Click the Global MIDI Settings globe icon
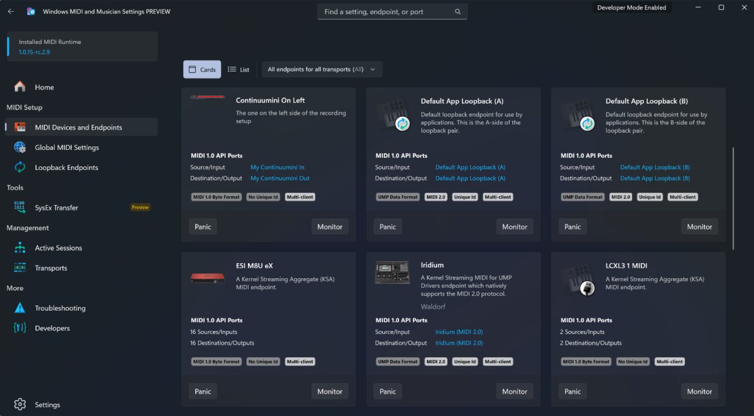 coord(20,147)
